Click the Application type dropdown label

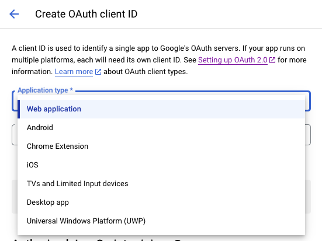pos(45,90)
